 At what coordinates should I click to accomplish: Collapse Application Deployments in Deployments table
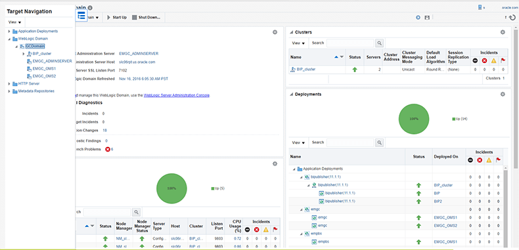[x=294, y=169]
